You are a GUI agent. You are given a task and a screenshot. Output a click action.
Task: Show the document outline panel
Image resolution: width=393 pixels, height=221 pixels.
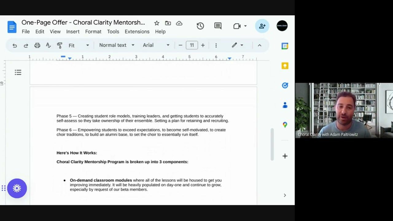[x=18, y=72]
